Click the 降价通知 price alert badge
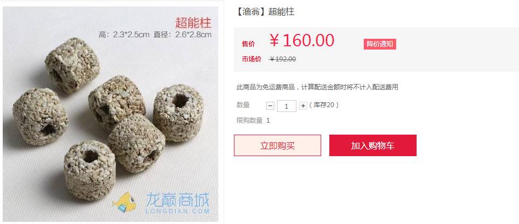The width and height of the screenshot is (519, 224). pos(379,44)
